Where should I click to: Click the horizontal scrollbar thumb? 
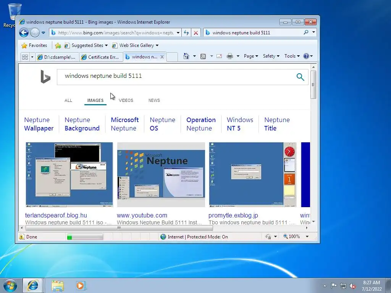(119, 228)
